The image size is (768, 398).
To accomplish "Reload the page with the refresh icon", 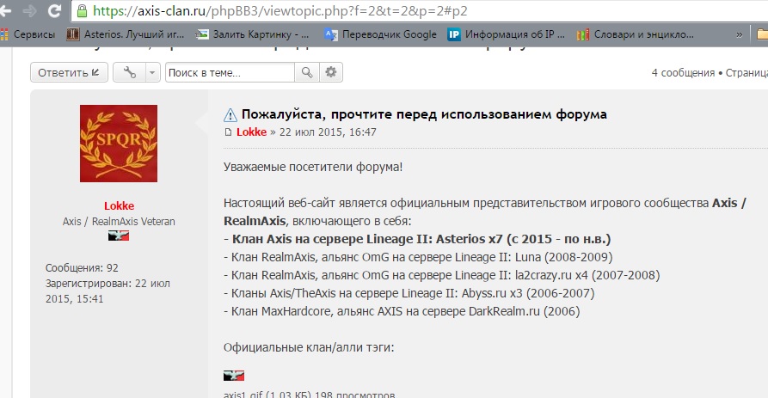I will pyautogui.click(x=54, y=11).
